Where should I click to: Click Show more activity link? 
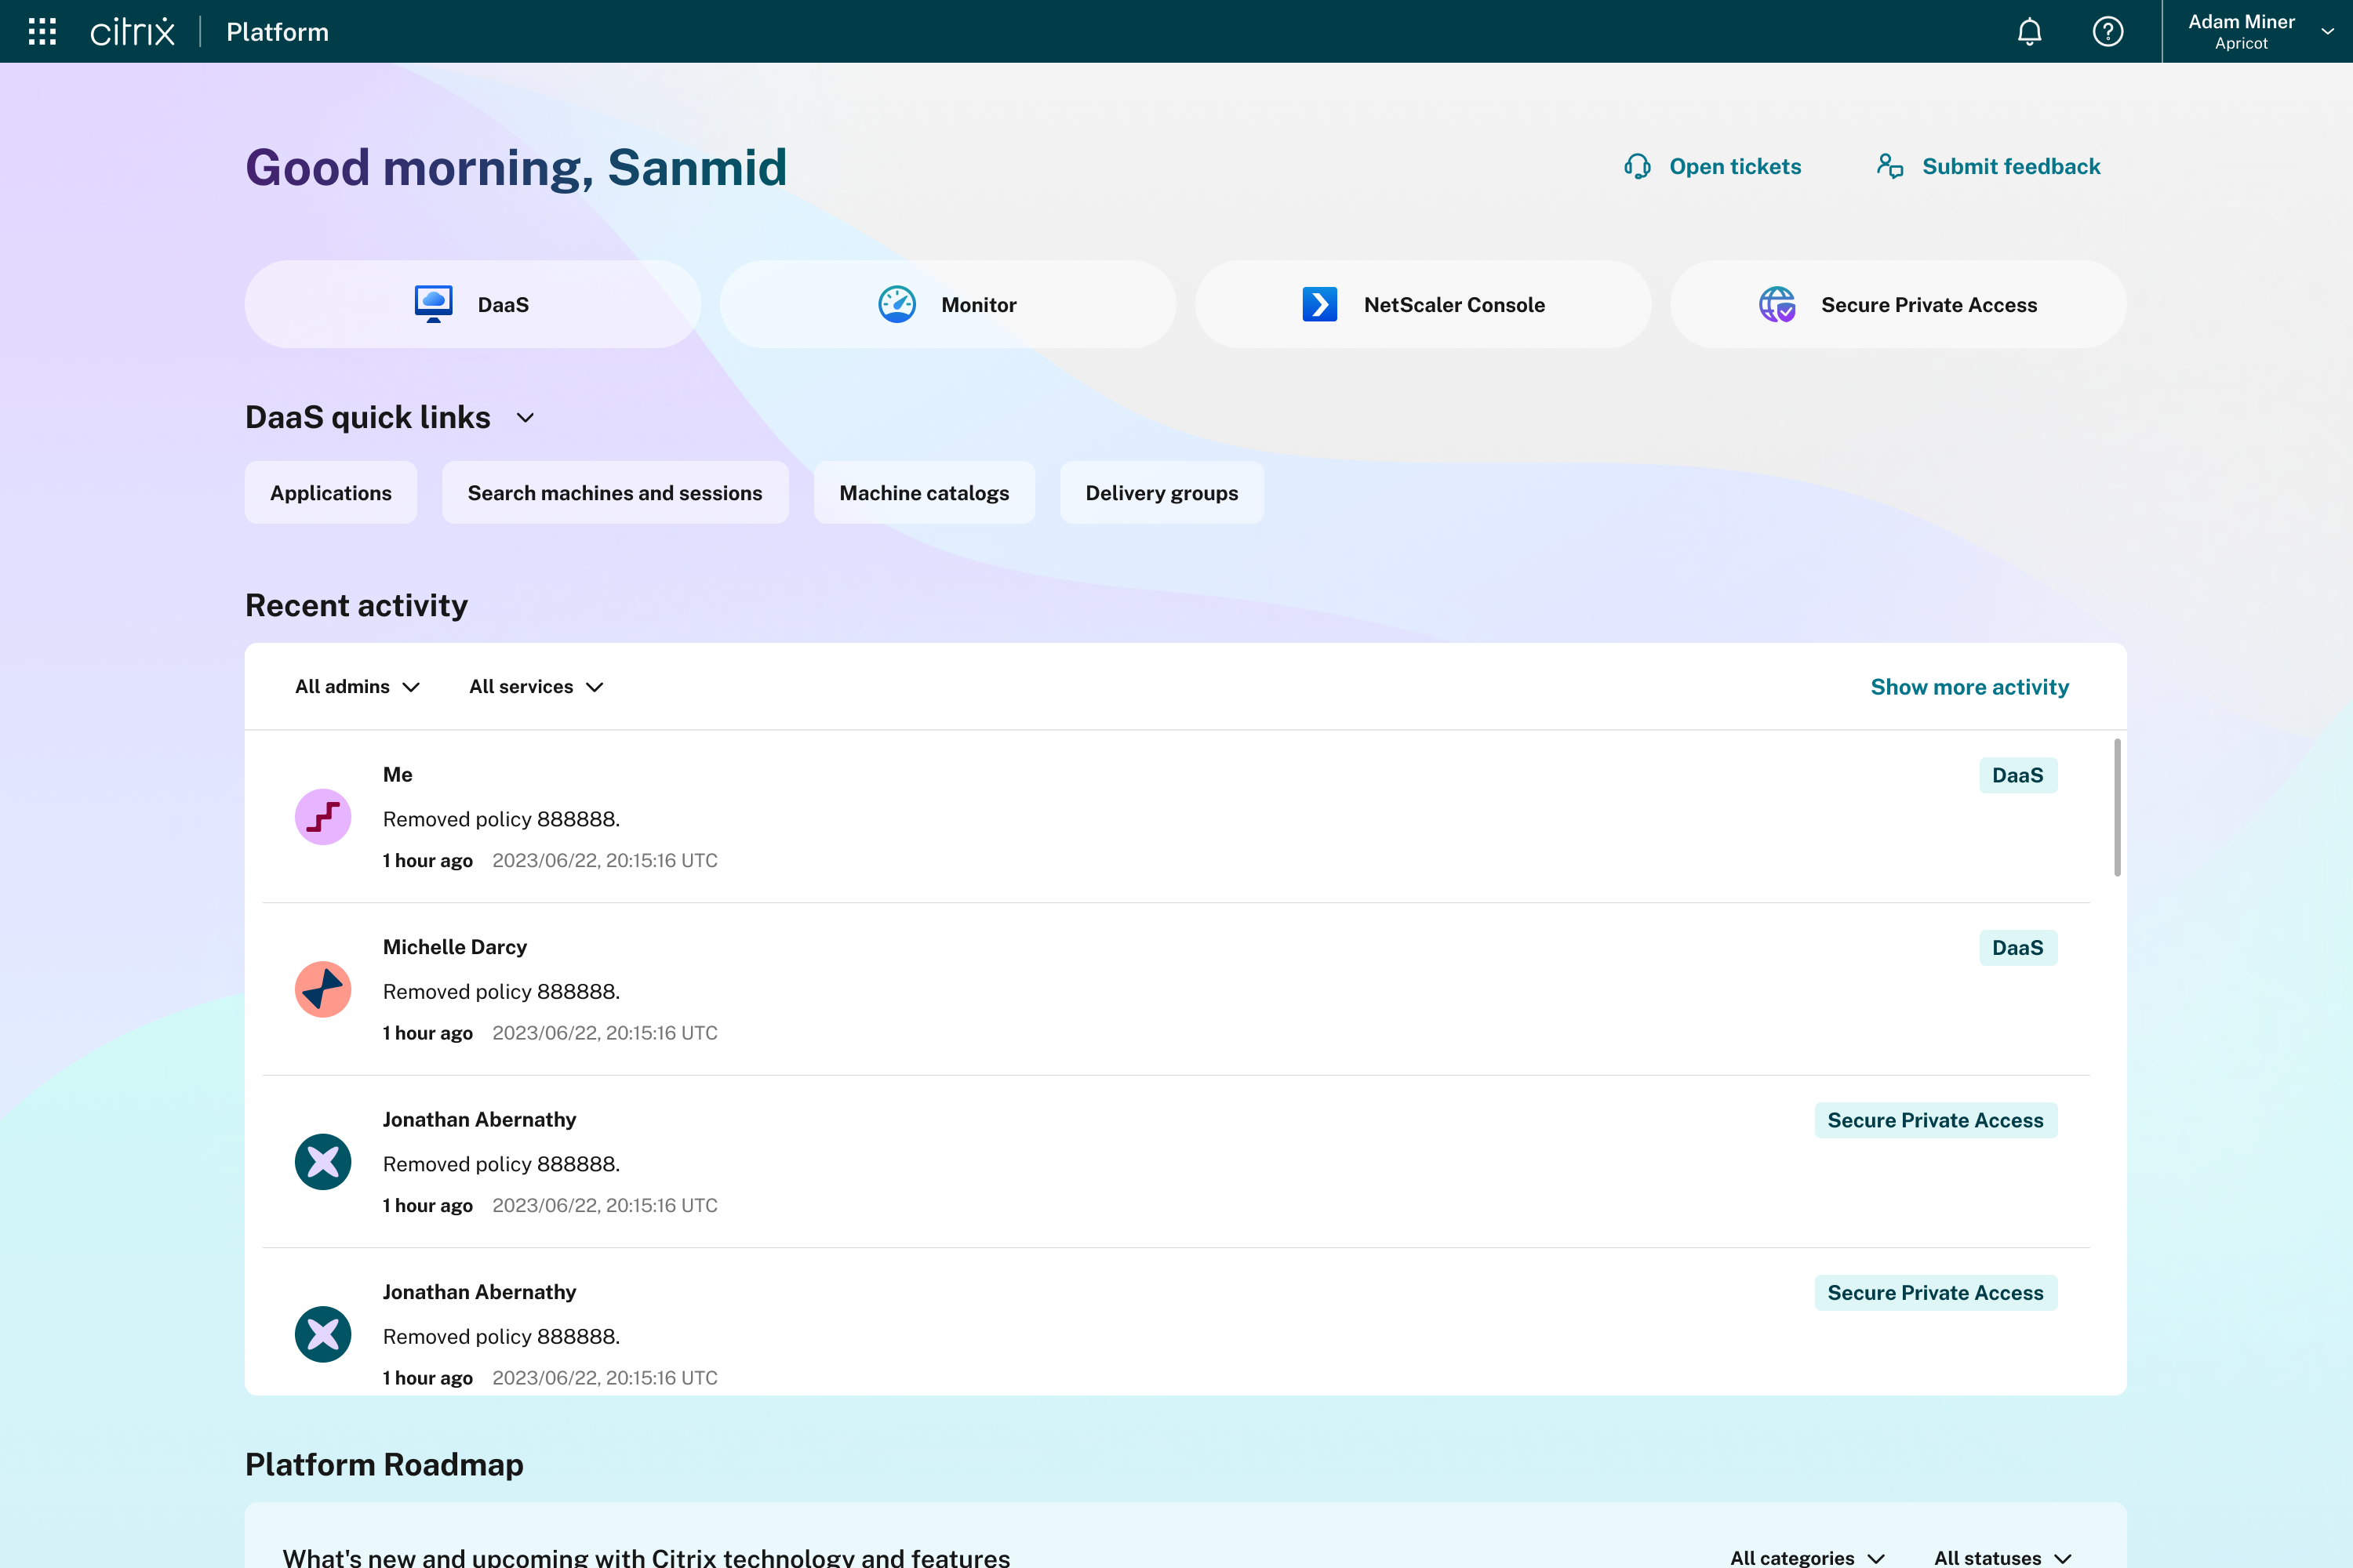1969,687
